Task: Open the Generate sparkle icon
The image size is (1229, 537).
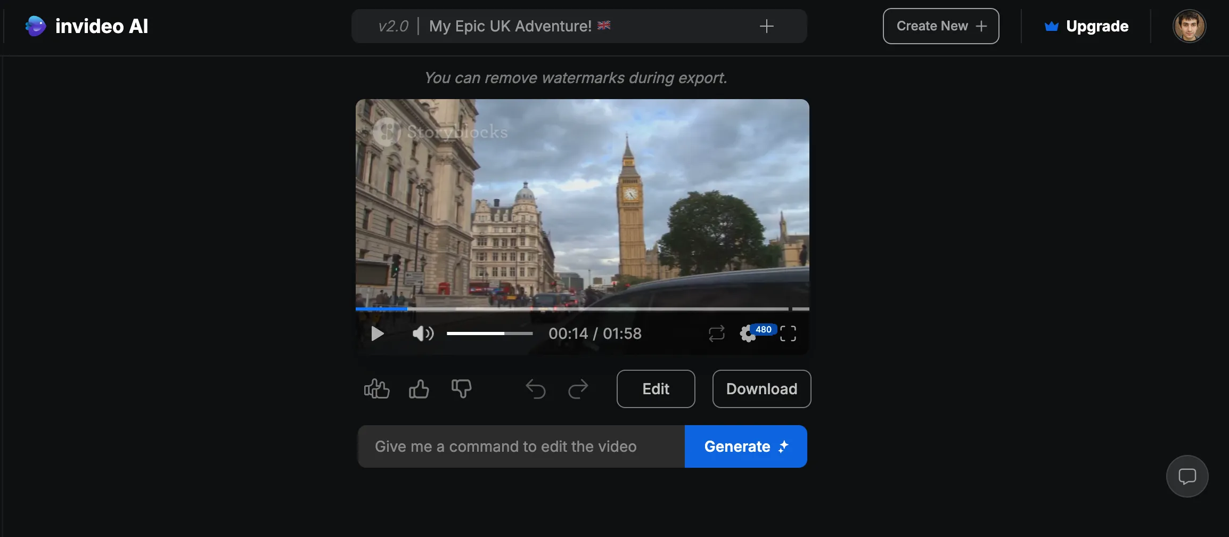Action: pyautogui.click(x=783, y=446)
